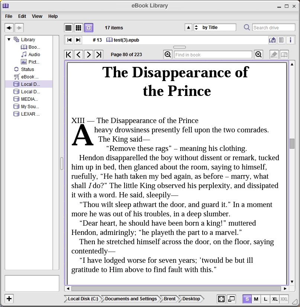The width and height of the screenshot is (300, 307).
Task: Click the detach window icon
Action: pyautogui.click(x=232, y=299)
